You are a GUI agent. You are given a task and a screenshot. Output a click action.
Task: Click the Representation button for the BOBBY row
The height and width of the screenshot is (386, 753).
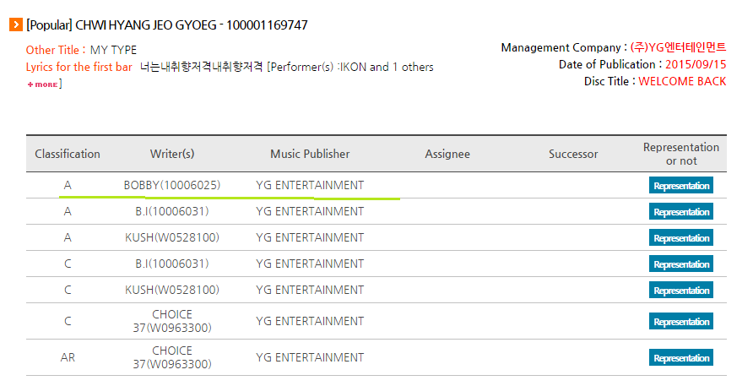tap(681, 186)
